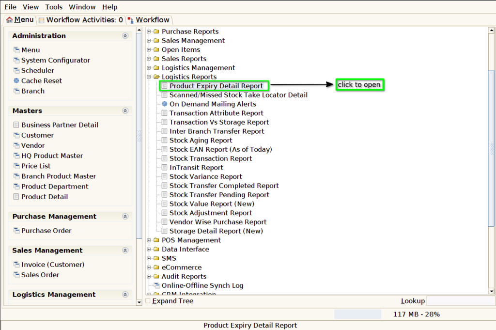
Task: Select the eCommerce folder
Action: coord(182,267)
